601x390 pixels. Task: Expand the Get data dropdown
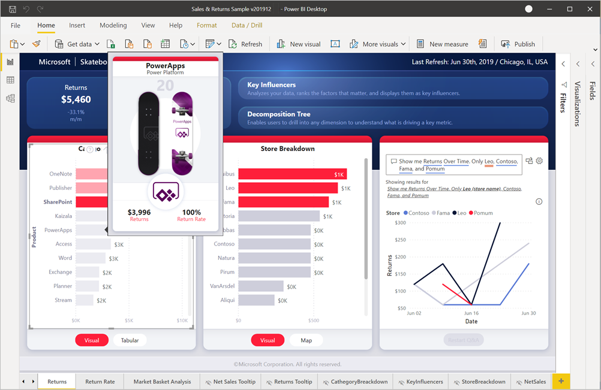click(x=96, y=44)
